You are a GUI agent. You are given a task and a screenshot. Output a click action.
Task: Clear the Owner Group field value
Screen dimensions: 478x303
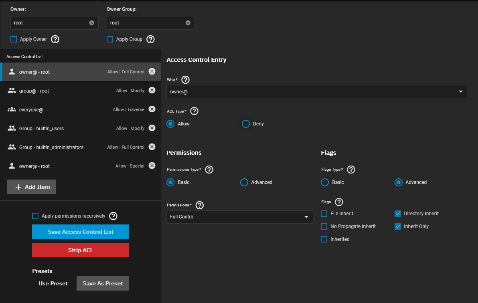click(188, 23)
